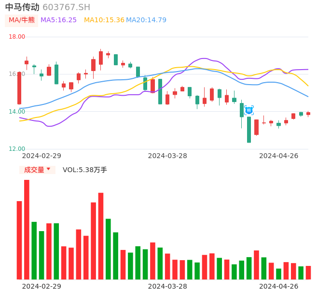331x293 pixels.
Task: Click the 12.00 price axis label
Action: pos(17,149)
